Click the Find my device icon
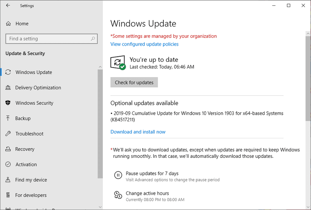This screenshot has width=311, height=210. (8, 179)
